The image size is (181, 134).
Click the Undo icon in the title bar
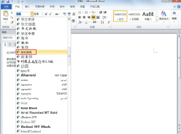point(12,1)
